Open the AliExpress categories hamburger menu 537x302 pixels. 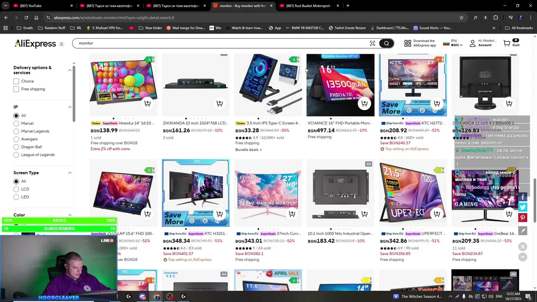61,44
